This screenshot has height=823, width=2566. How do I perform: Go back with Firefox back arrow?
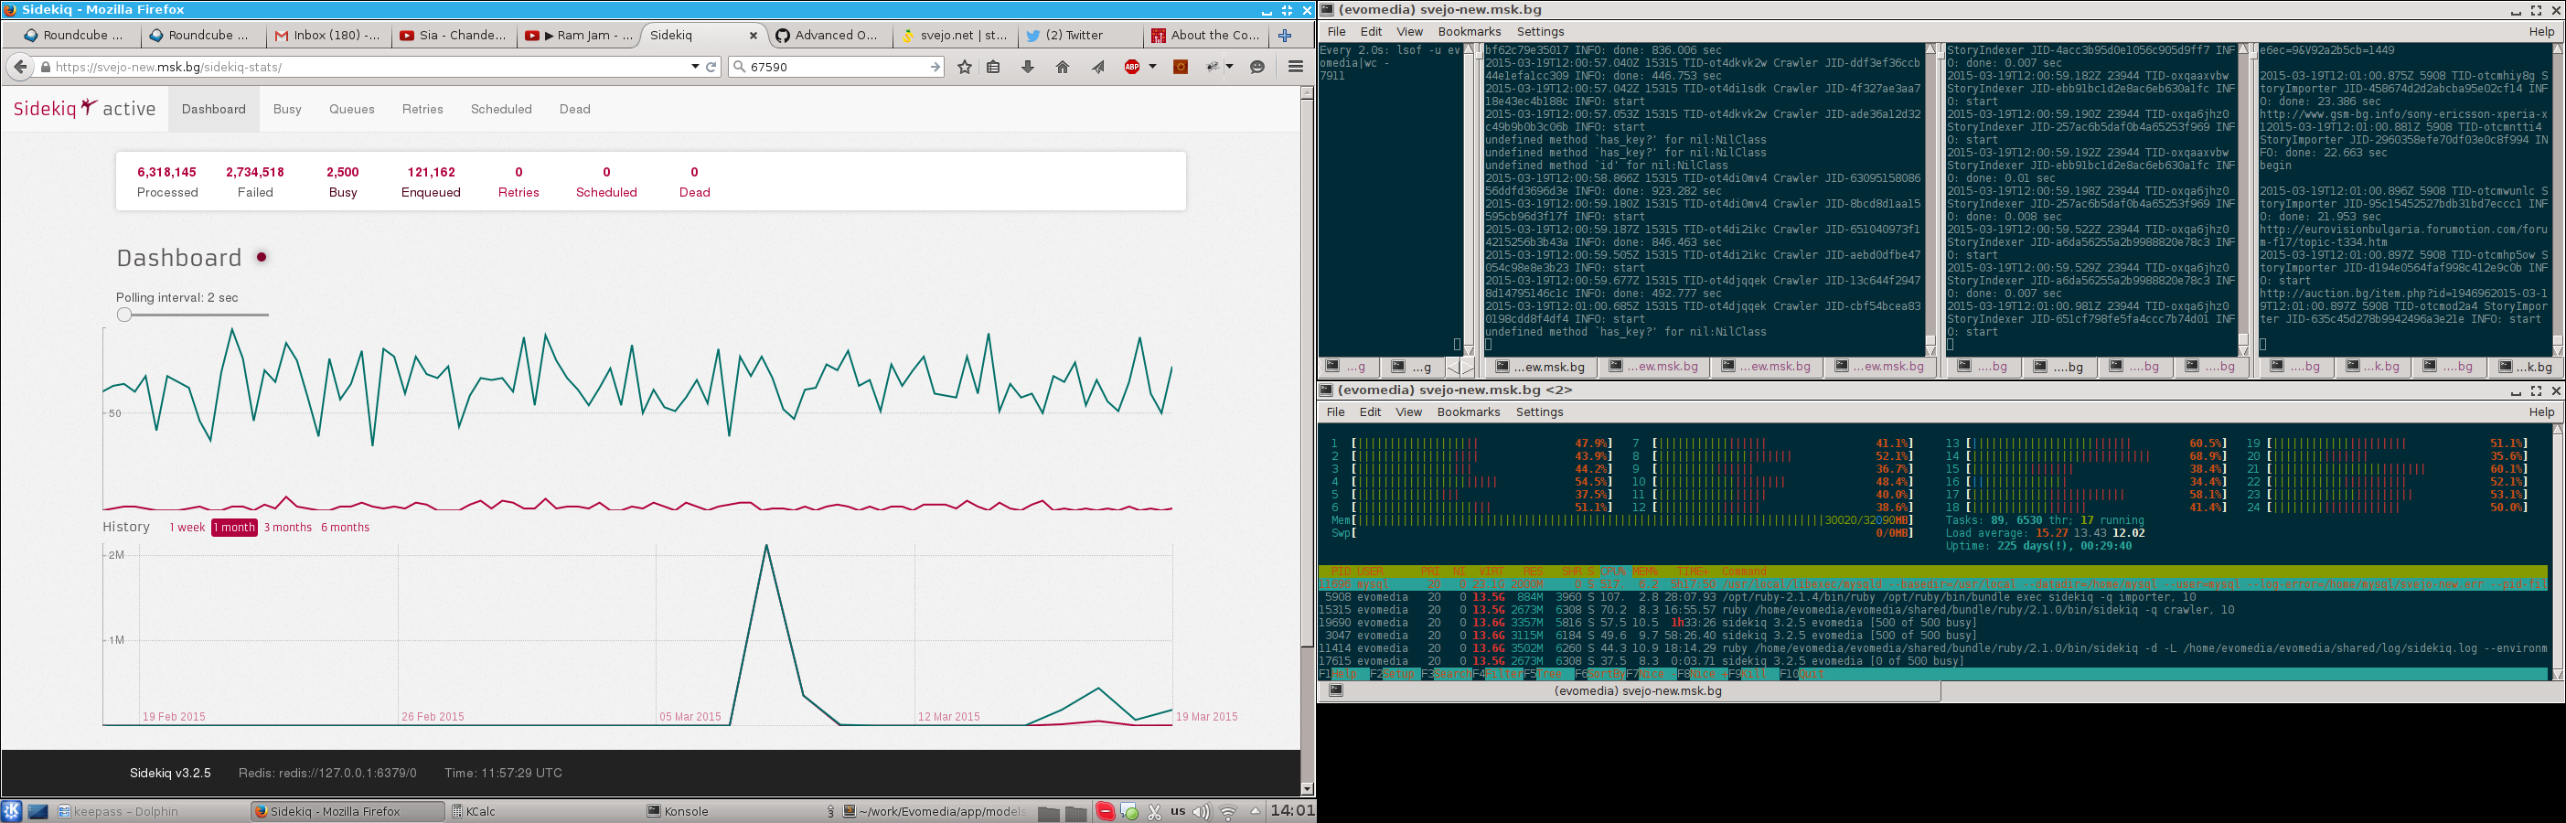(x=20, y=67)
